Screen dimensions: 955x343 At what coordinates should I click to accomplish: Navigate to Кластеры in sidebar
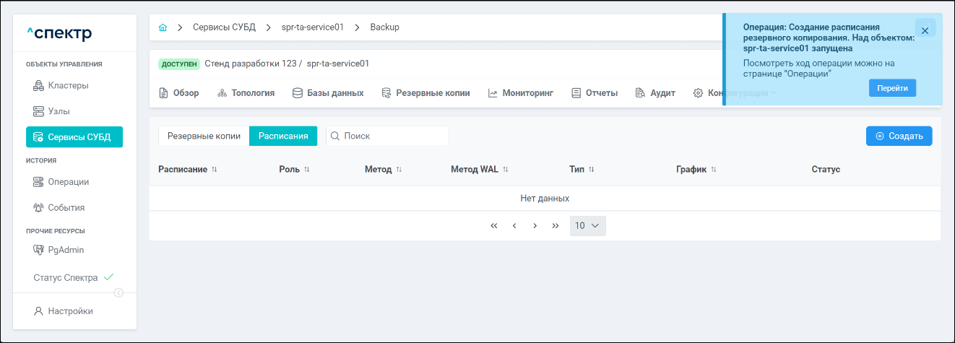click(x=68, y=86)
